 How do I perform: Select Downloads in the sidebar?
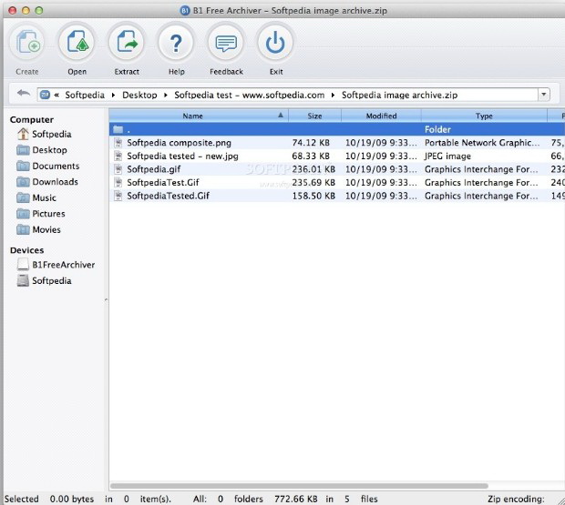55,182
